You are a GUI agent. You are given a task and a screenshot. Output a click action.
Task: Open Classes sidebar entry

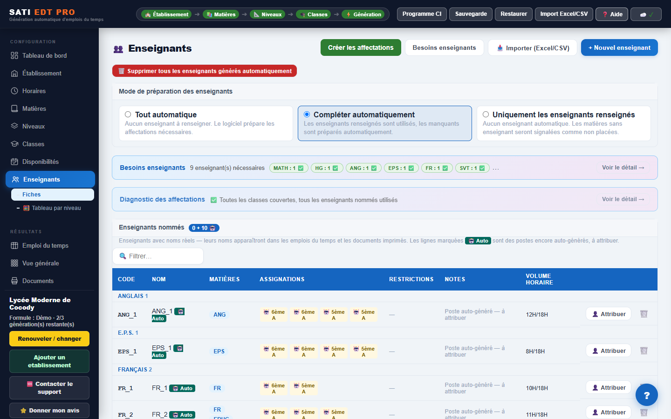coord(50,144)
